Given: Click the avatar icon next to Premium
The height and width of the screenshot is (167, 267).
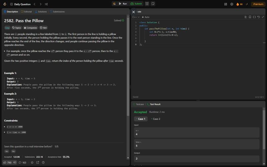Looking at the screenshot, I should click(247, 4).
